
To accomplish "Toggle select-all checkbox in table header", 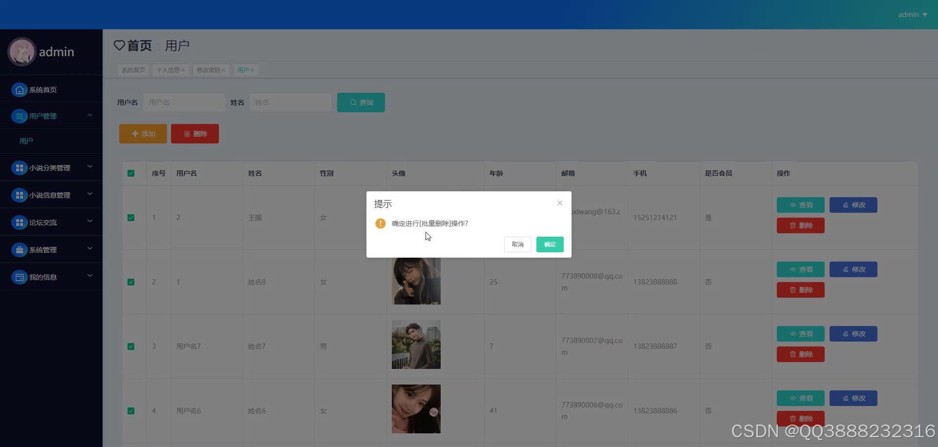I will [x=131, y=173].
